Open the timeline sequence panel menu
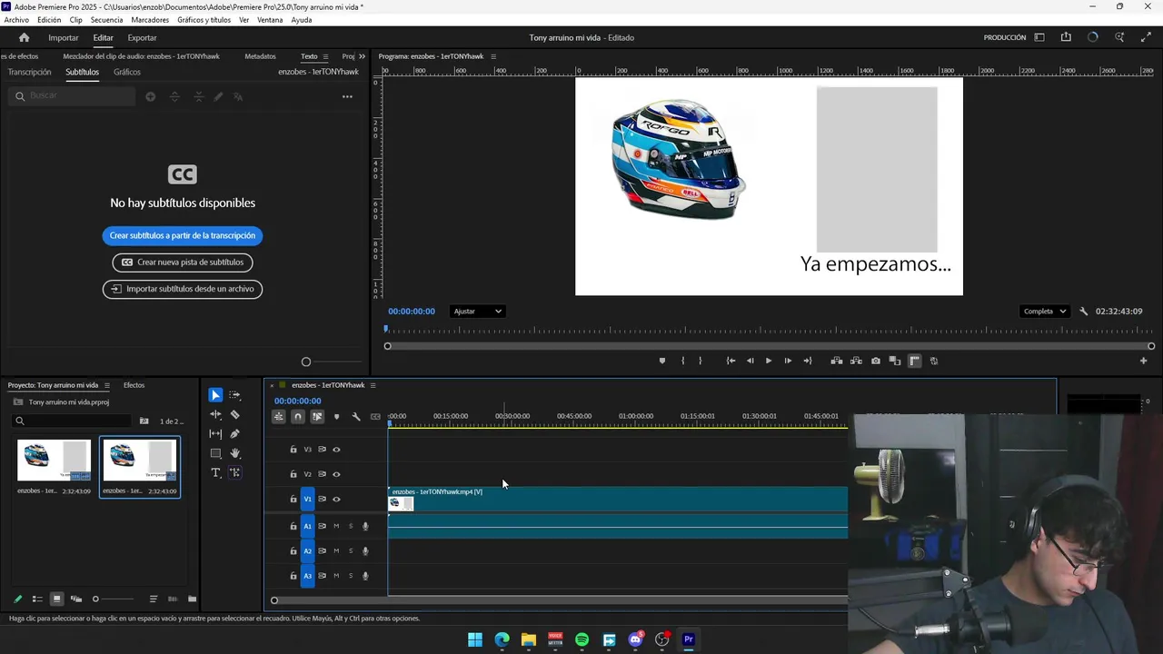The image size is (1163, 654). pyautogui.click(x=373, y=385)
